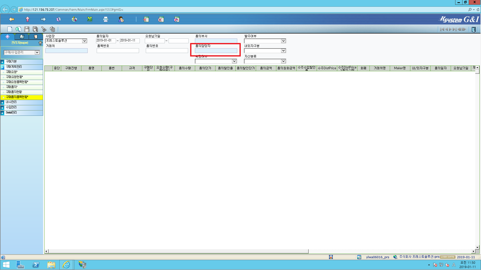481x270 pixels.
Task: Click the last record navigation arrow
Action: point(454,29)
